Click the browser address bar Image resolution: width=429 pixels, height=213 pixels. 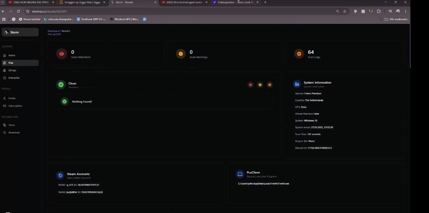[x=179, y=11]
